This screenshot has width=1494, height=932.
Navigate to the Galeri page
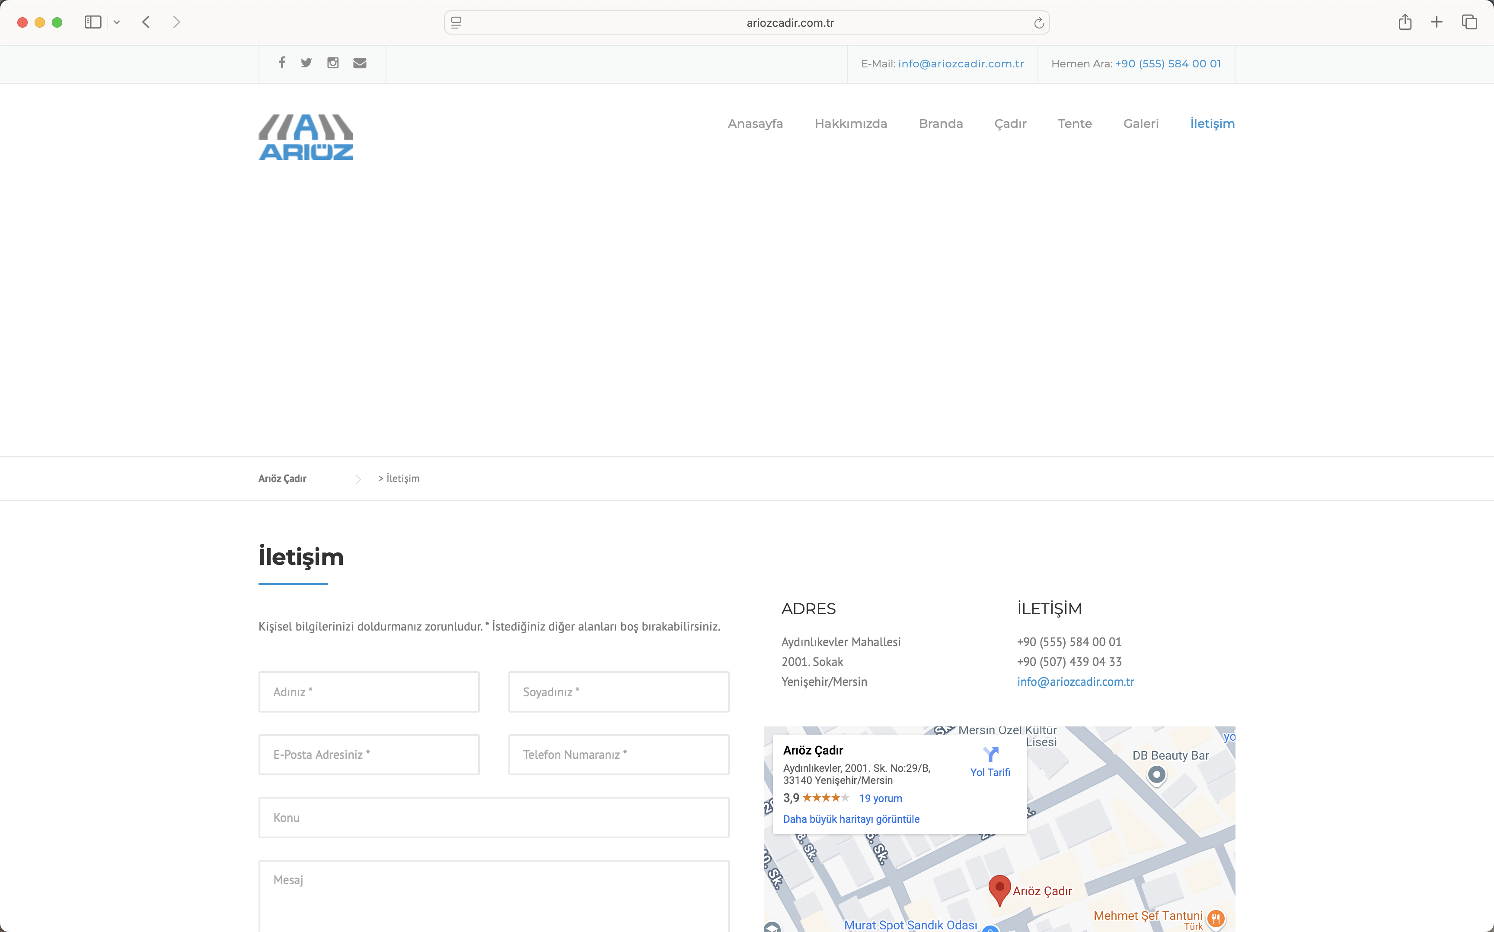[x=1140, y=124]
